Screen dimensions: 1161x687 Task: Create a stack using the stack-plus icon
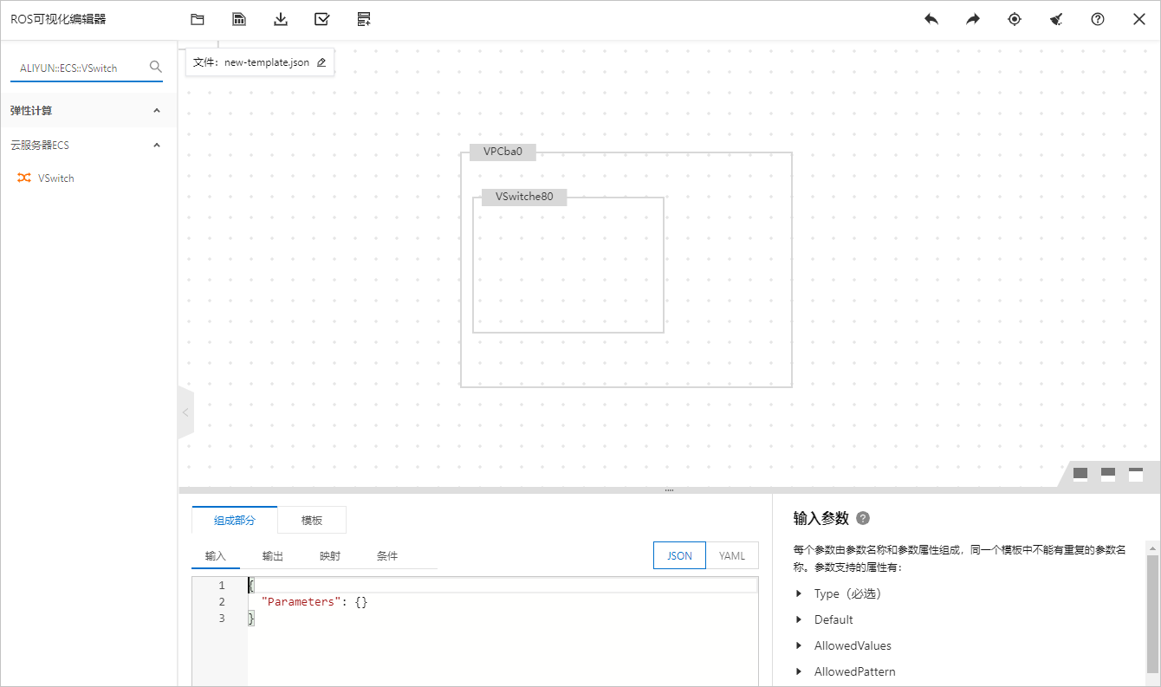coord(364,19)
